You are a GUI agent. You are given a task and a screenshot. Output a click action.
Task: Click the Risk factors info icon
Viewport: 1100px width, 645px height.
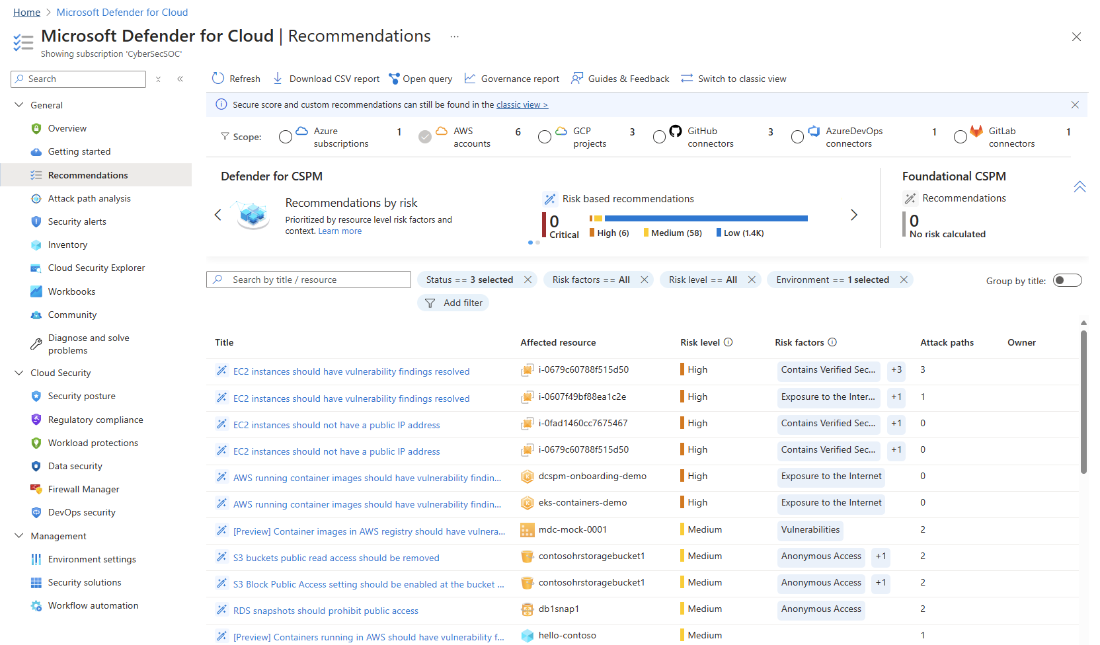(x=832, y=342)
